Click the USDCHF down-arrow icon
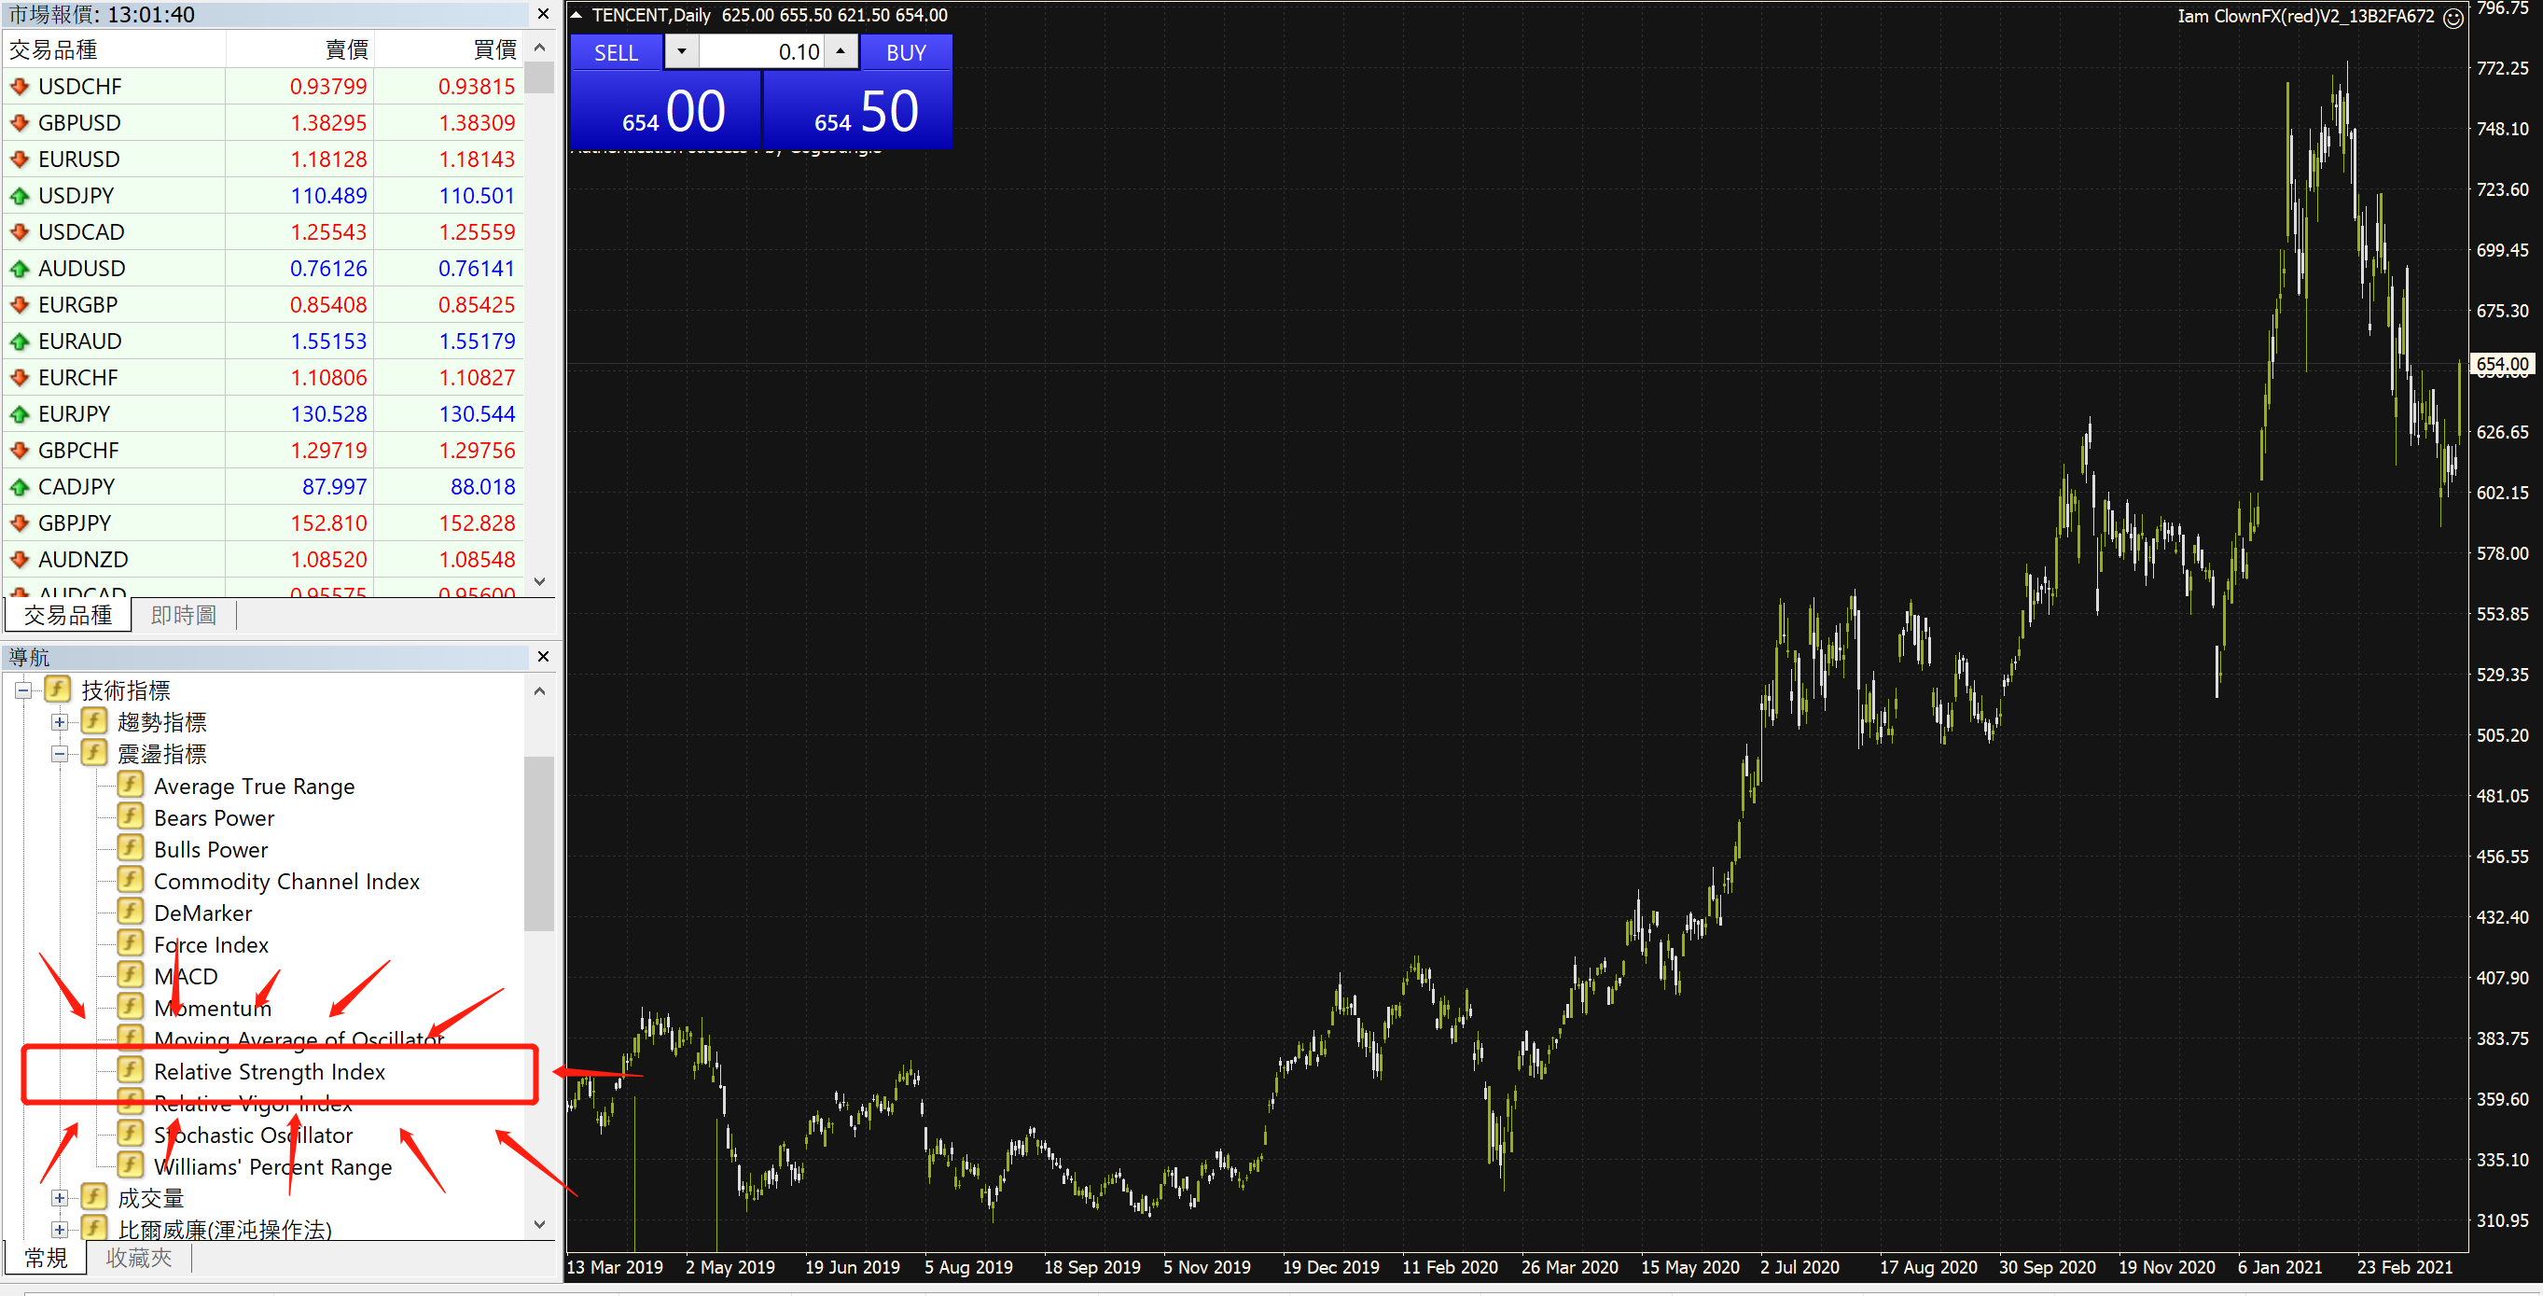Viewport: 2543px width, 1296px height. tap(19, 86)
